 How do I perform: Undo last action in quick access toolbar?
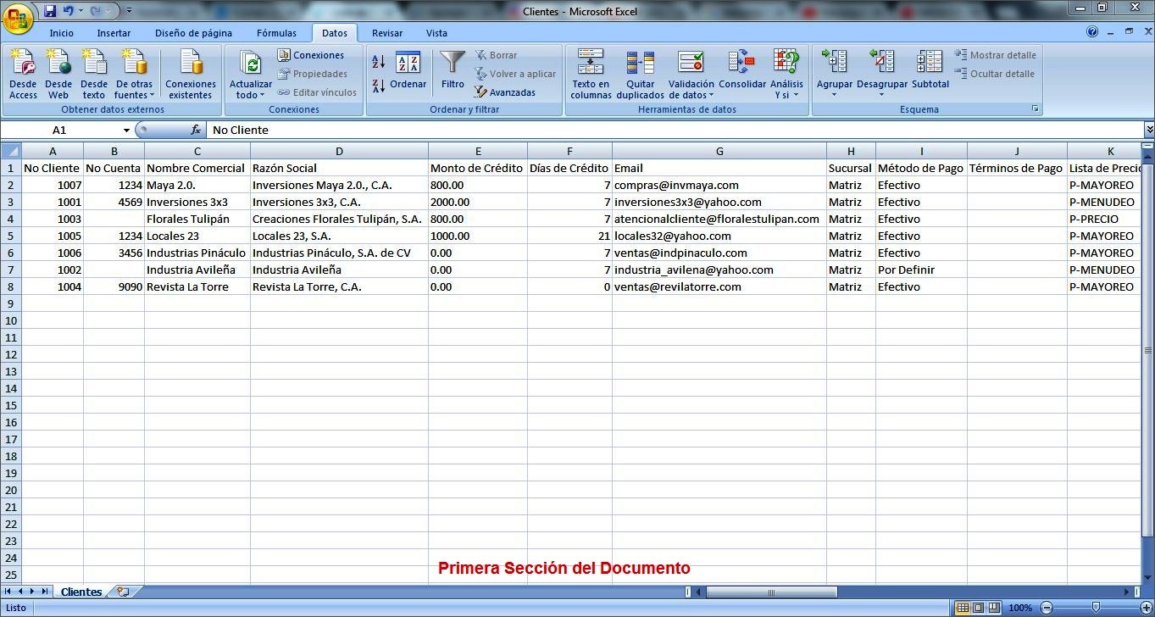click(69, 11)
